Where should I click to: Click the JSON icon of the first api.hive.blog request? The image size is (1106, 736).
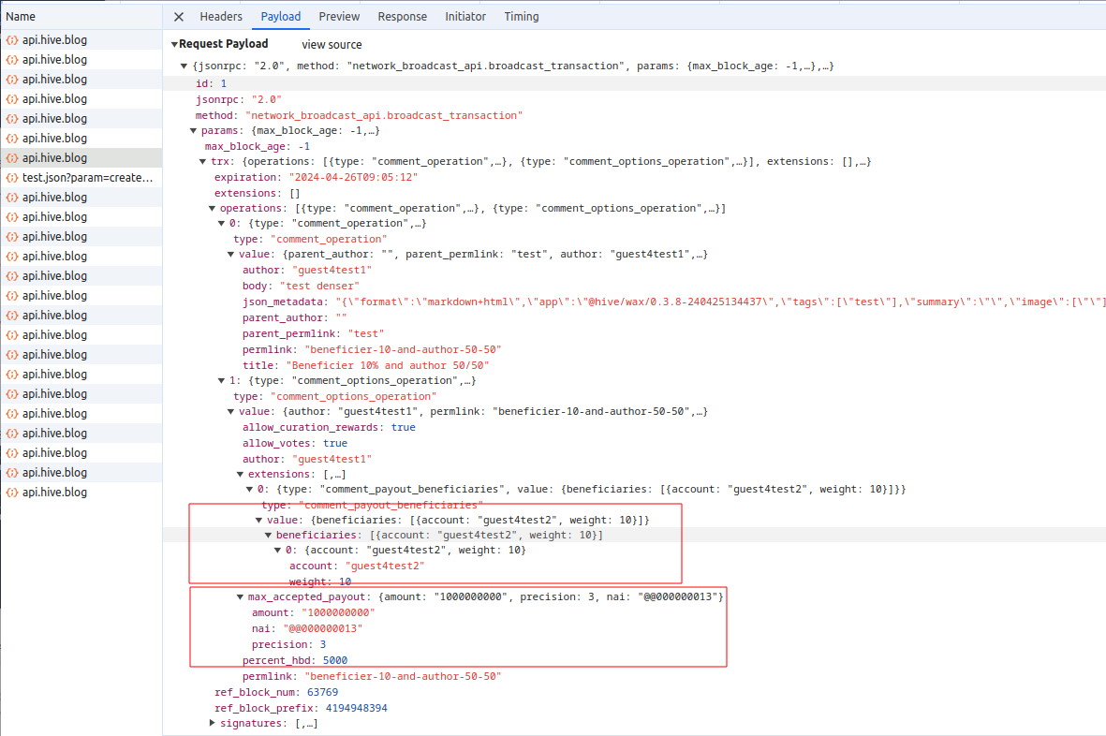[x=12, y=40]
